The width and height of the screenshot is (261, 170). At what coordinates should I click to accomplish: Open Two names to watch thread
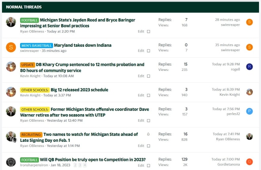click(79, 137)
